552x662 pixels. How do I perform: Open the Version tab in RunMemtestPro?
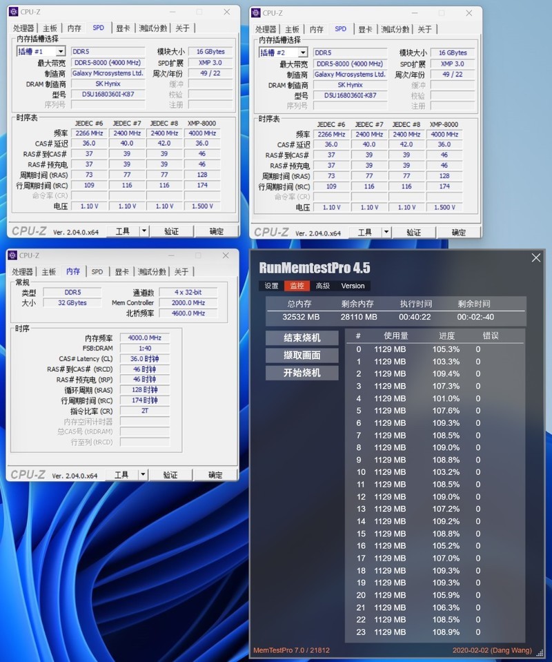(353, 285)
